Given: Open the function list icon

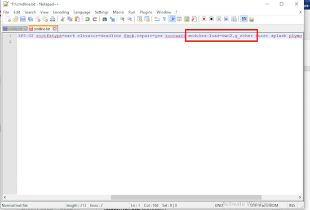Looking at the screenshot, I should pyautogui.click(x=194, y=19).
